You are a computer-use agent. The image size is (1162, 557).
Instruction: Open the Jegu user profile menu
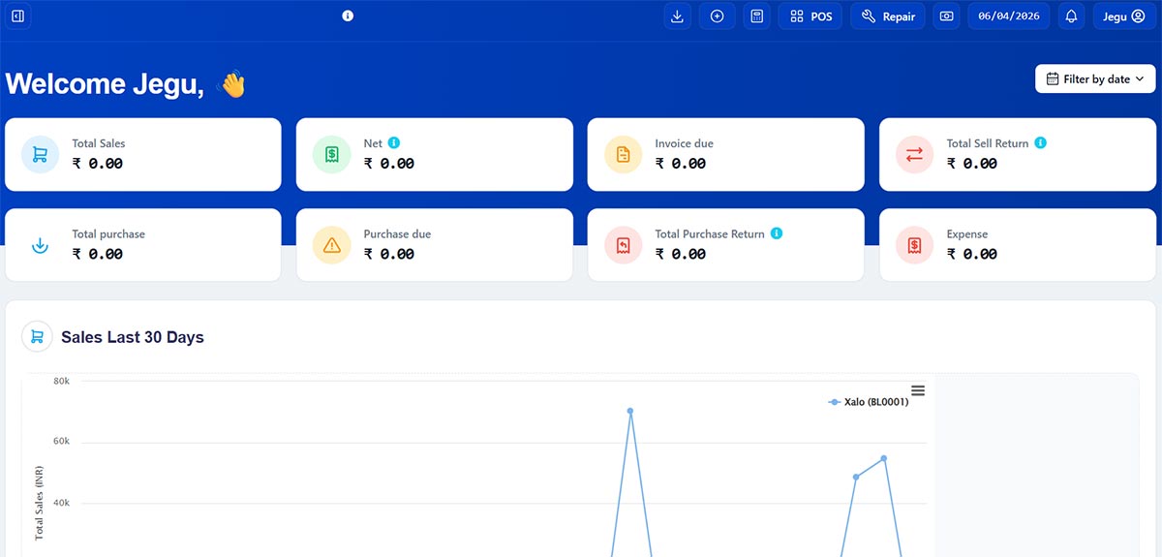click(x=1123, y=16)
